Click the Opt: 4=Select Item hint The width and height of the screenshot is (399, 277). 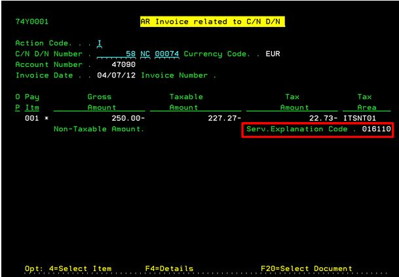click(x=68, y=268)
